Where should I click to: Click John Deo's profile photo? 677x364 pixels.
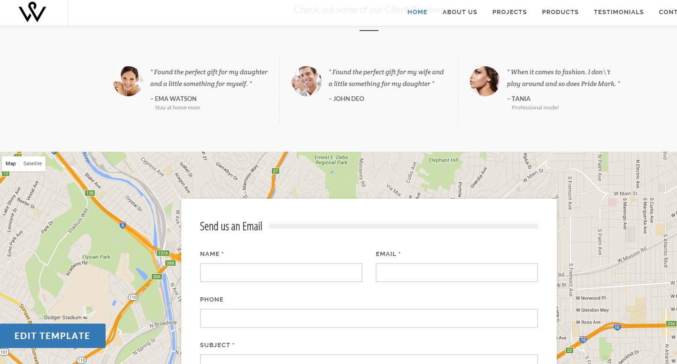[306, 81]
